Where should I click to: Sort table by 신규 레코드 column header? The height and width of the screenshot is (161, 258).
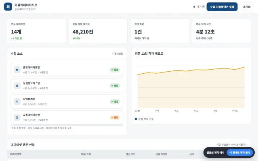click(x=161, y=154)
